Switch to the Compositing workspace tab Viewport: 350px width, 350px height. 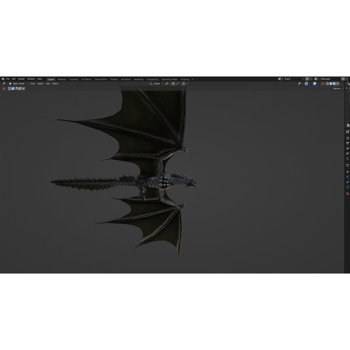pos(152,79)
